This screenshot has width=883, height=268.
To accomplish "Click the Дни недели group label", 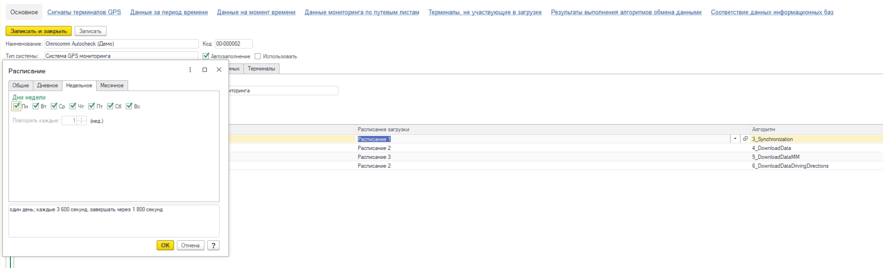I will click(x=29, y=97).
